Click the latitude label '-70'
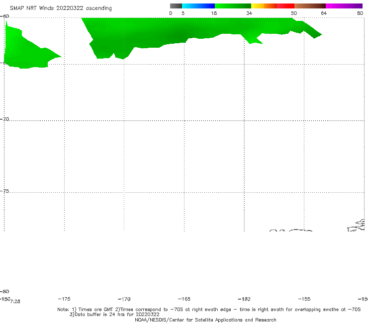 pyautogui.click(x=4, y=119)
